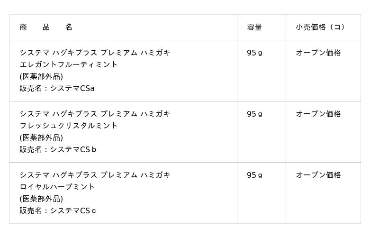Click the エレガントフルーティミント product name text
379x238 pixels.
[69, 64]
